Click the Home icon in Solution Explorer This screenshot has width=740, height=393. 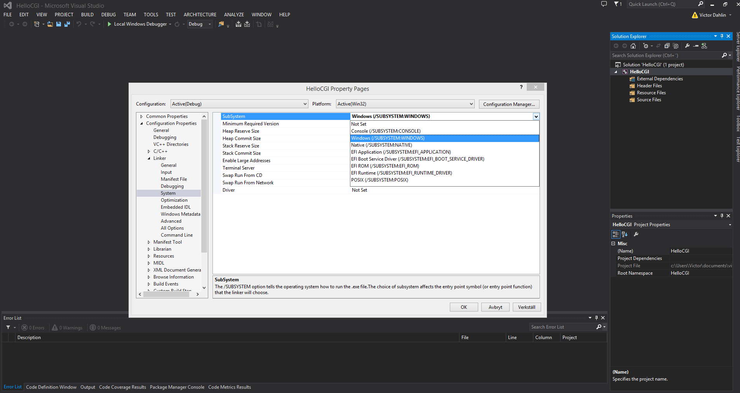click(633, 46)
